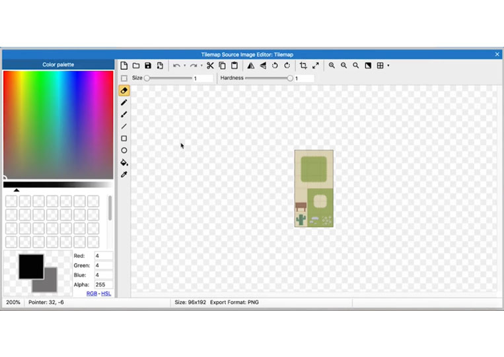
Task: Click the Pointer coordinates status text
Action: coord(46,302)
